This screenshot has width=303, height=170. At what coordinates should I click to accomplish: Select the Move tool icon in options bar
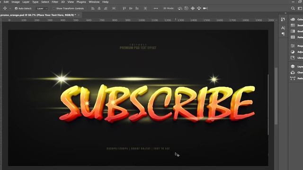tap(5, 8)
